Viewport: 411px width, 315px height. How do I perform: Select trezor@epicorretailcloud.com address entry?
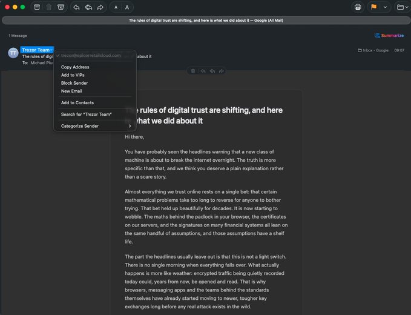[91, 55]
